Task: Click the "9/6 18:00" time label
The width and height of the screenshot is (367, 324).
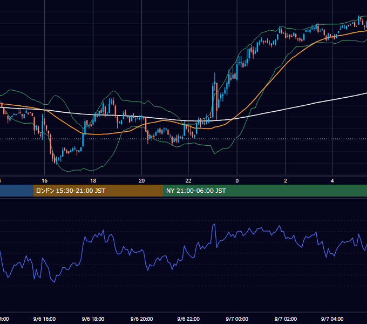Action: coord(93,319)
